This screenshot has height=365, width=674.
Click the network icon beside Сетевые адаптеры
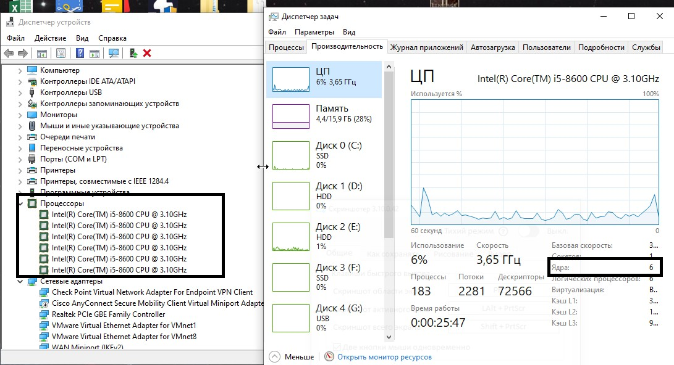pyautogui.click(x=32, y=281)
